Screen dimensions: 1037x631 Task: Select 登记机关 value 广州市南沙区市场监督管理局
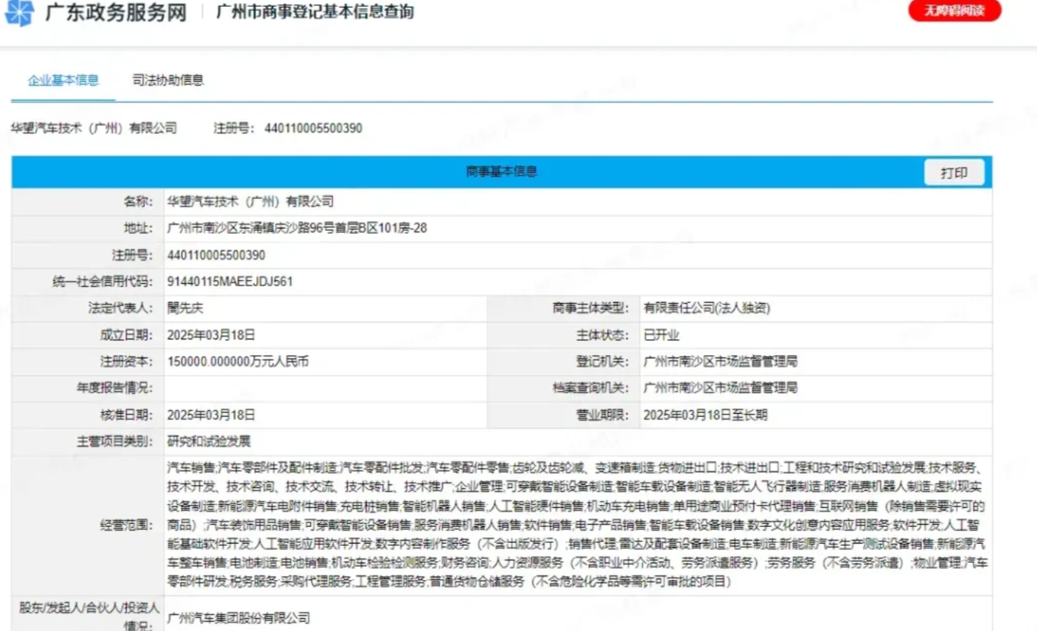click(x=720, y=361)
